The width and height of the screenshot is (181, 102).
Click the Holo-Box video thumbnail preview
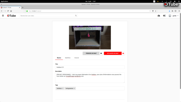coord(90,38)
